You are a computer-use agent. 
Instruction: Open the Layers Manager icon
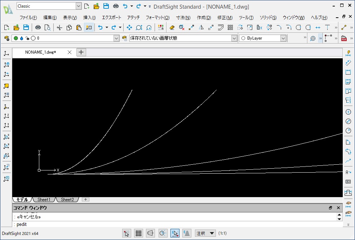(x=6, y=38)
